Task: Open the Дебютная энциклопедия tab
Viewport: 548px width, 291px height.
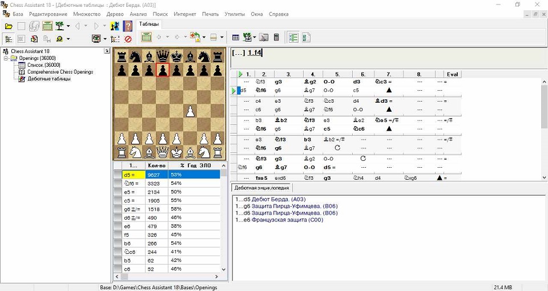Action: [x=262, y=188]
